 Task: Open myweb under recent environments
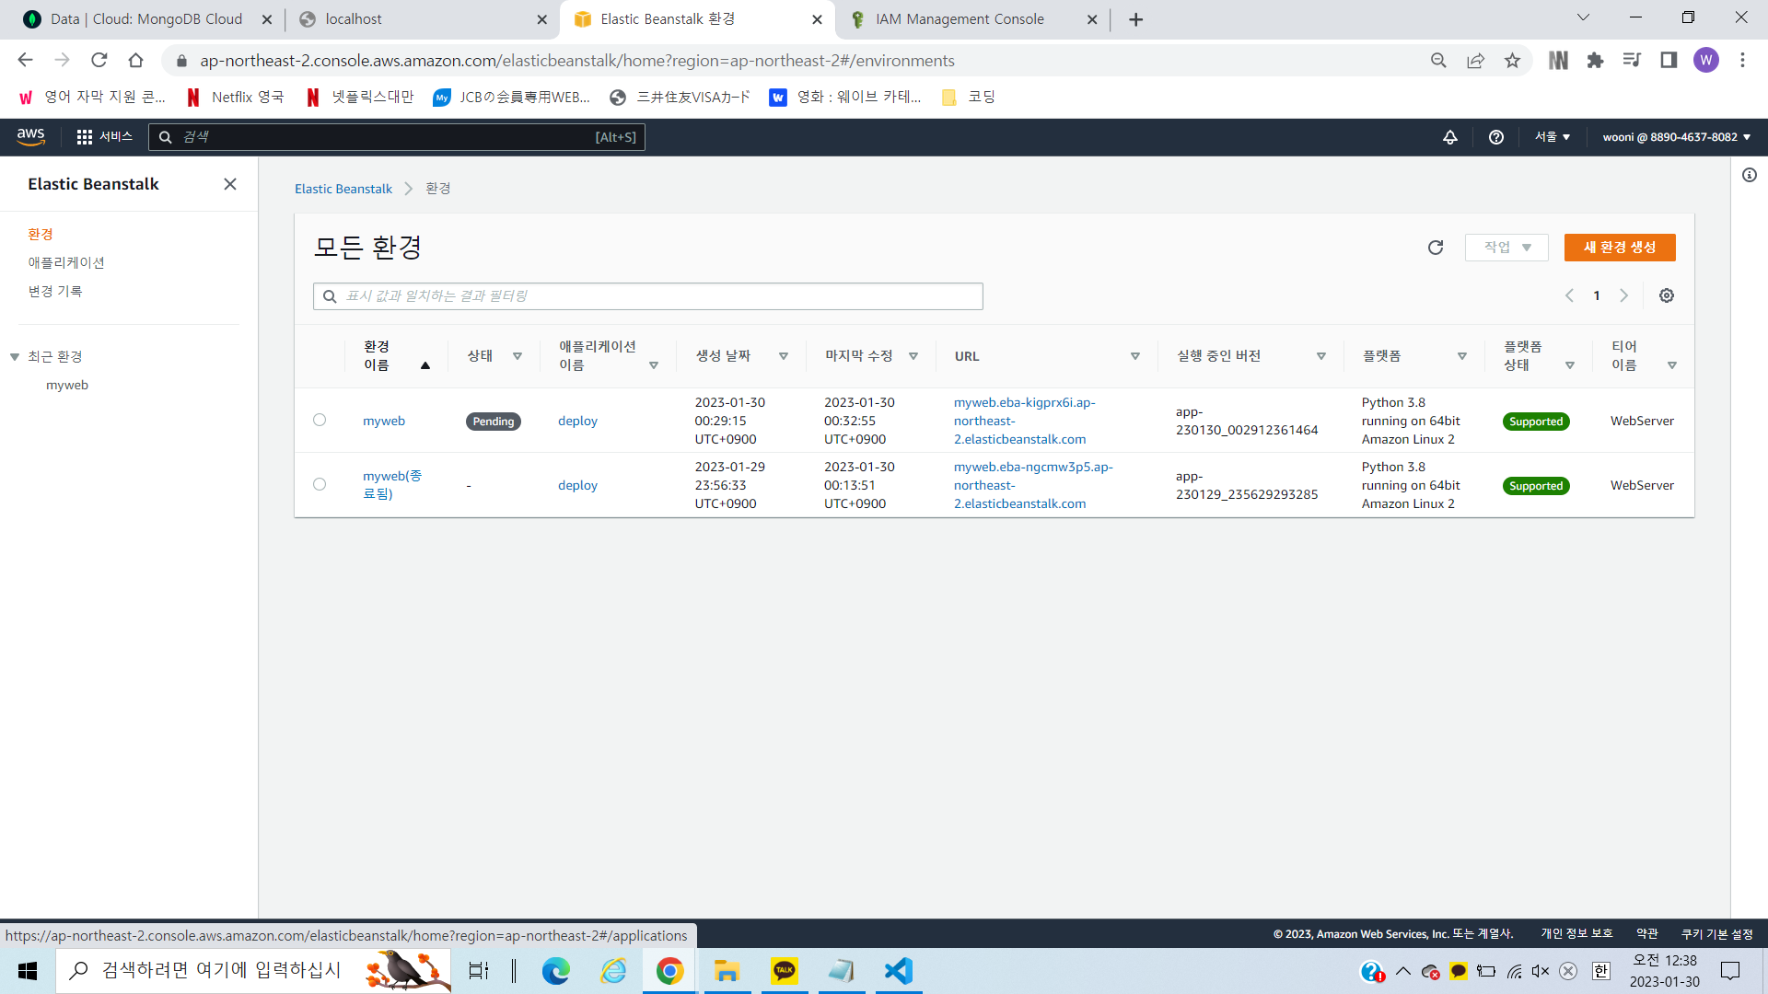[67, 386]
